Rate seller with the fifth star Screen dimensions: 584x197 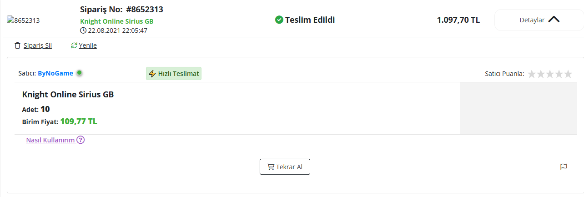pyautogui.click(x=568, y=74)
